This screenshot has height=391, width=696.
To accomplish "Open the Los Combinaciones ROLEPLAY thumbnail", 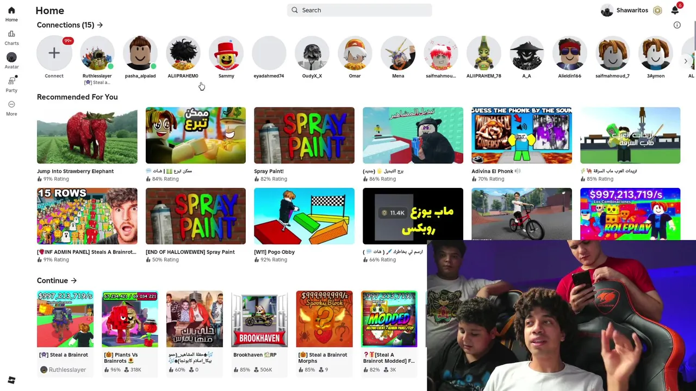I will click(x=630, y=214).
